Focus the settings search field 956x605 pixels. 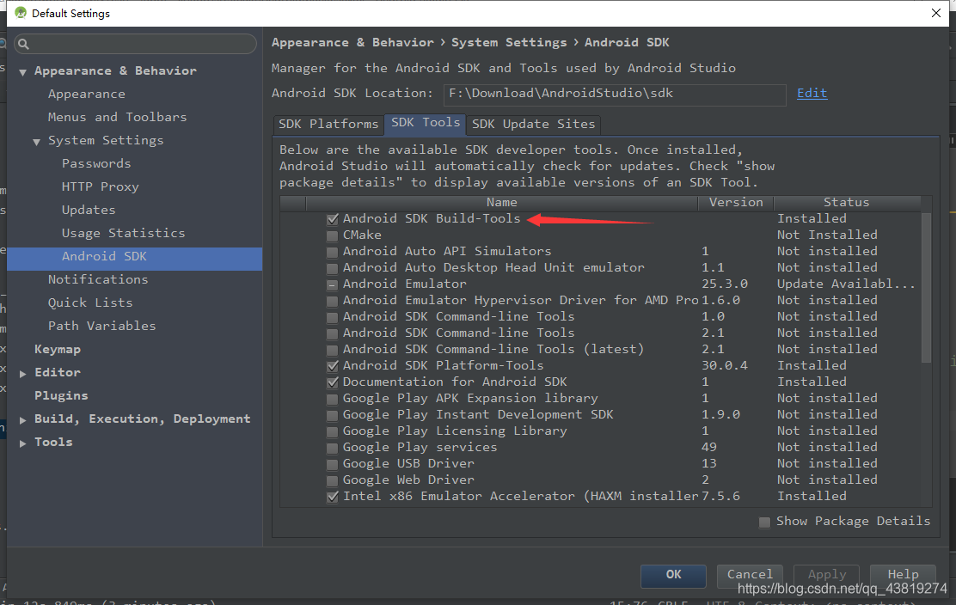click(x=135, y=44)
